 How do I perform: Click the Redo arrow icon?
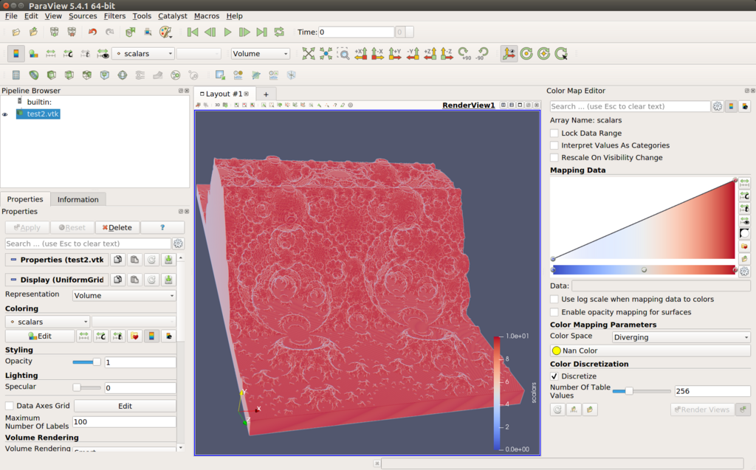(x=110, y=32)
